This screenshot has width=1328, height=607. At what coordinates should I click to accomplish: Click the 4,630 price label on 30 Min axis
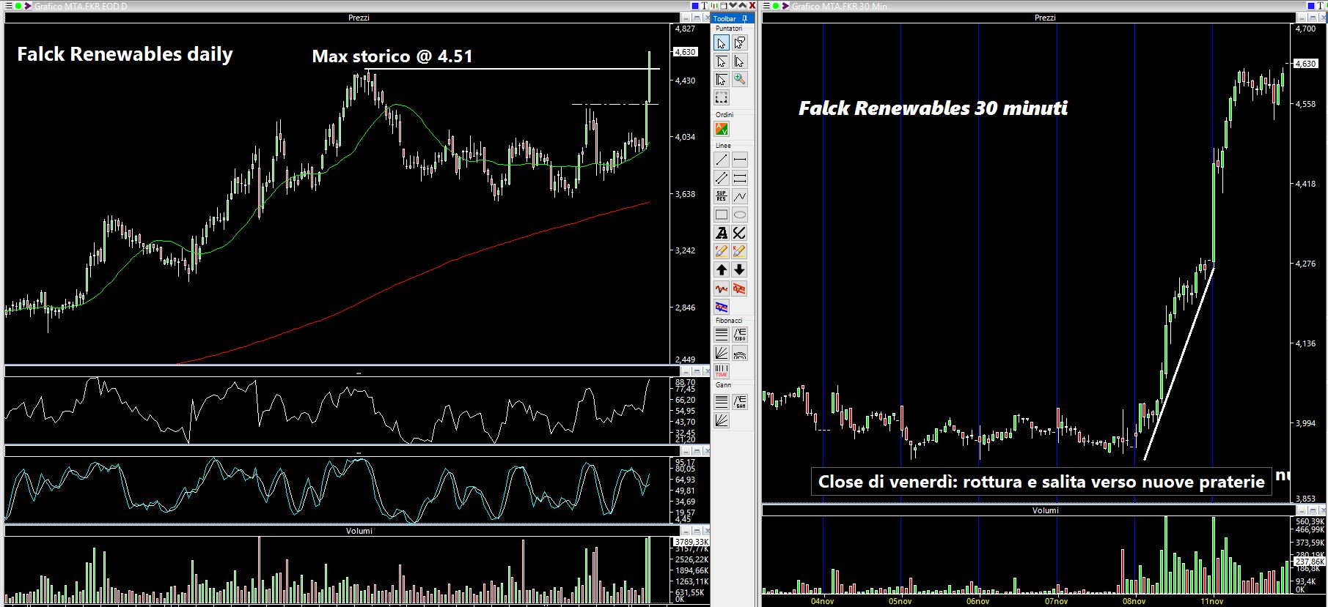point(1306,64)
